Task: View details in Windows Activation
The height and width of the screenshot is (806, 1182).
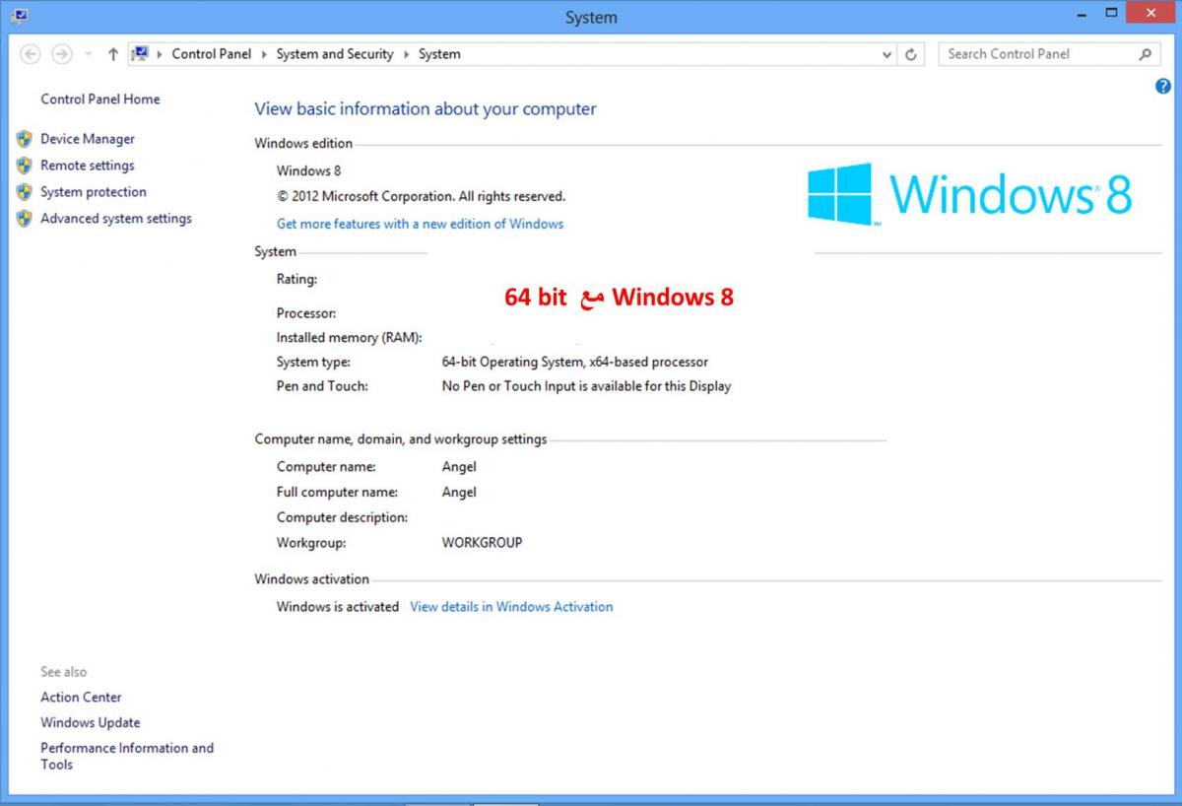Action: pyautogui.click(x=511, y=607)
